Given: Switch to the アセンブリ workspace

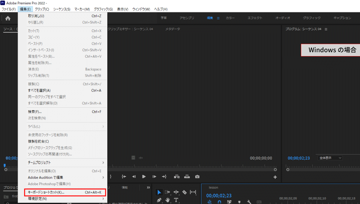Looking at the screenshot, I should click(x=187, y=18).
